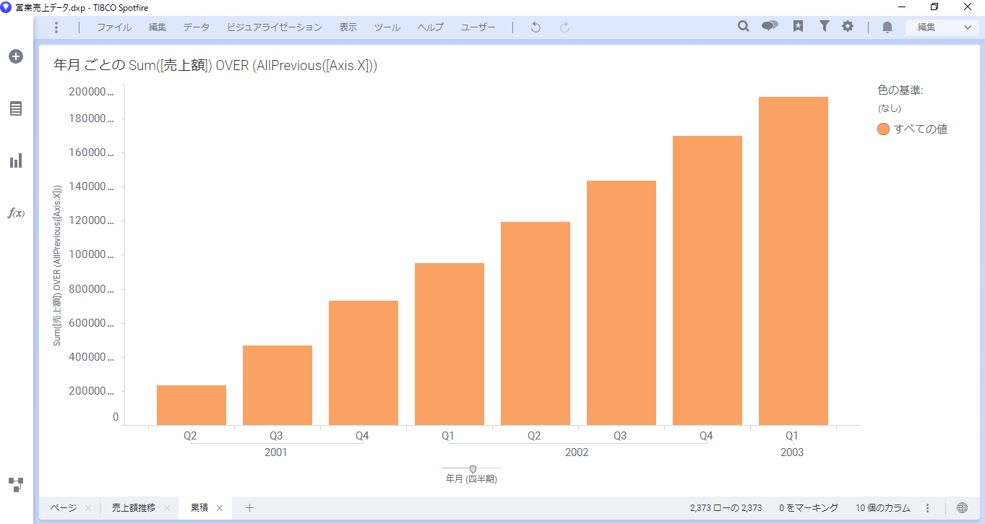Open the filter funnel icon
The image size is (985, 524).
click(x=824, y=27)
